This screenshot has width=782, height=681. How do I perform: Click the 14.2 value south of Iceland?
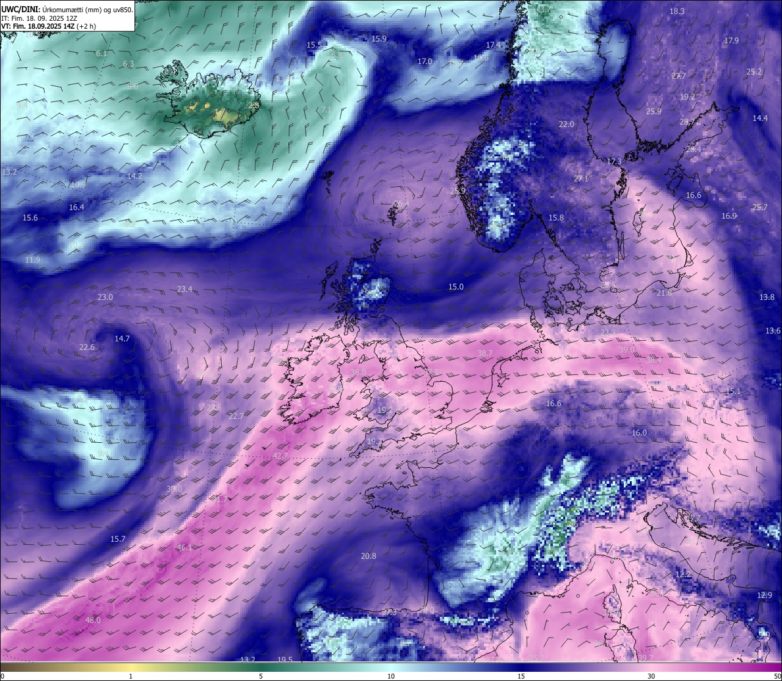tap(134, 175)
